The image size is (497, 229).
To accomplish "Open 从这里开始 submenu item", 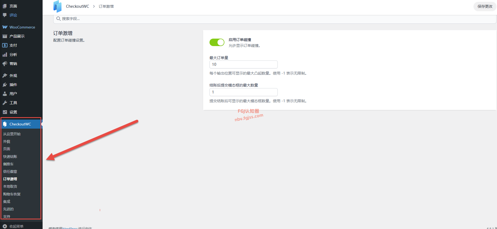I will point(12,134).
